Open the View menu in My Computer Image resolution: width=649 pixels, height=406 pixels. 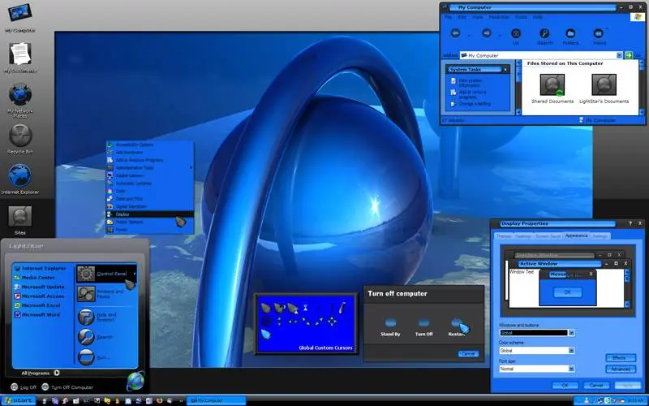(477, 17)
